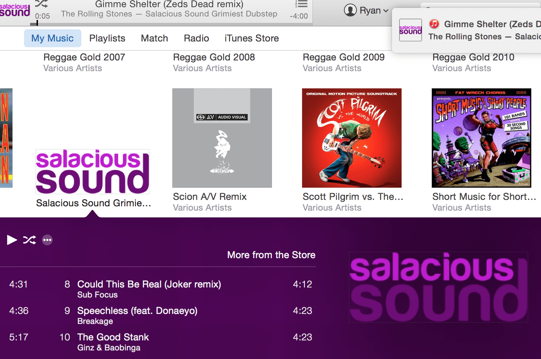This screenshot has height=359, width=541.
Task: Click the Ryan account avatar icon
Action: pyautogui.click(x=350, y=10)
